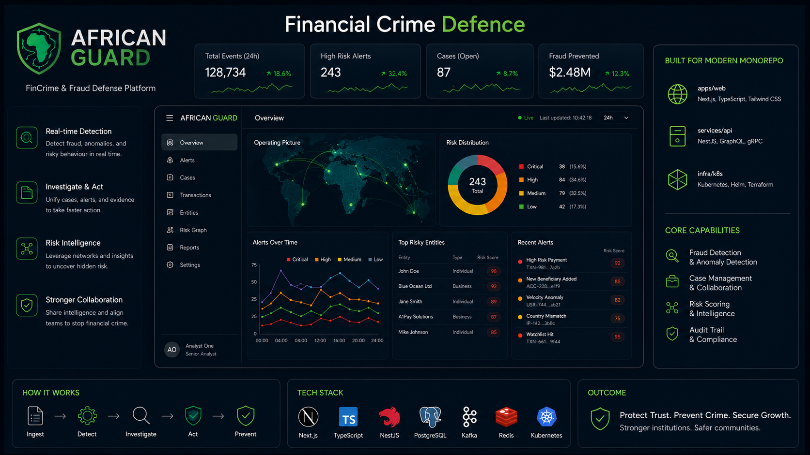Click the Investigate magnifier icon in How It Works
This screenshot has height=455, width=810.
(x=141, y=415)
